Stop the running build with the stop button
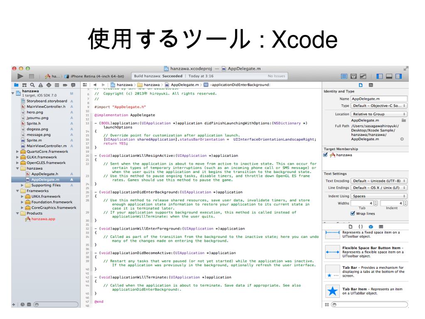Screen dimensions: 425x319 (x=32, y=76)
